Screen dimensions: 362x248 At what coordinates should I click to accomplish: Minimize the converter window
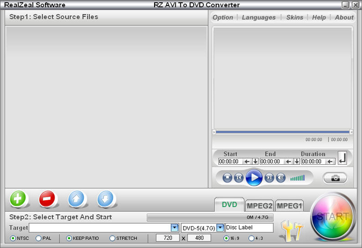point(345,5)
